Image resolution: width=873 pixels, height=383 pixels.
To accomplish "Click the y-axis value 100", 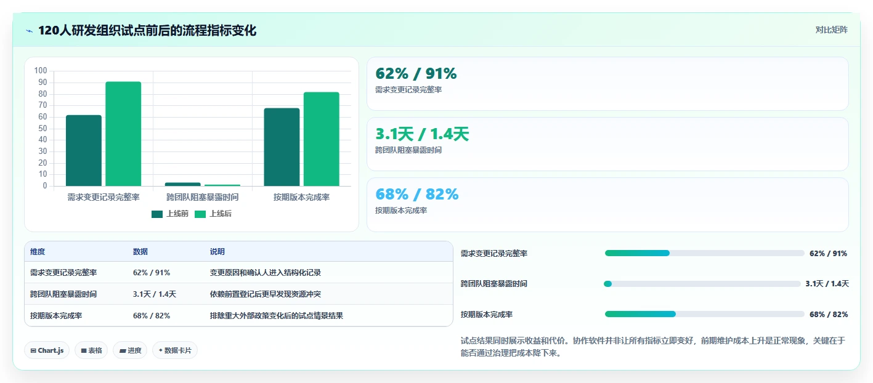I will pyautogui.click(x=41, y=71).
